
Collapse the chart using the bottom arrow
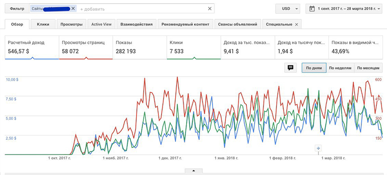pyautogui.click(x=194, y=171)
